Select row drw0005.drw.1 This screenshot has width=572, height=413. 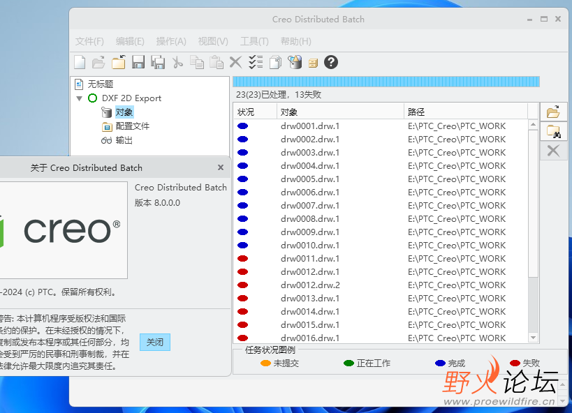coord(381,179)
